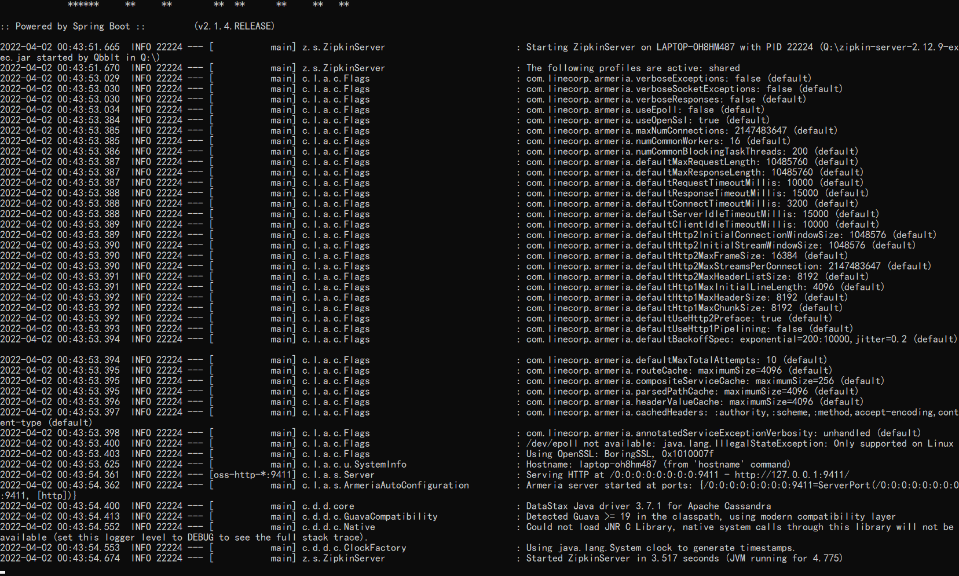Click the 'defaultHttp1MaxChunkSize: 8192' log message

pos(685,308)
